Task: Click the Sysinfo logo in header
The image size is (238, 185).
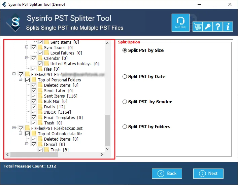Action: click(14, 23)
